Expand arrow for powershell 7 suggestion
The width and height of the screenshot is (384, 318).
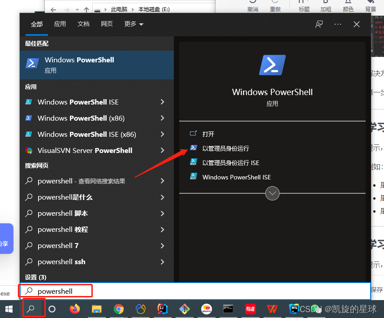click(x=162, y=246)
